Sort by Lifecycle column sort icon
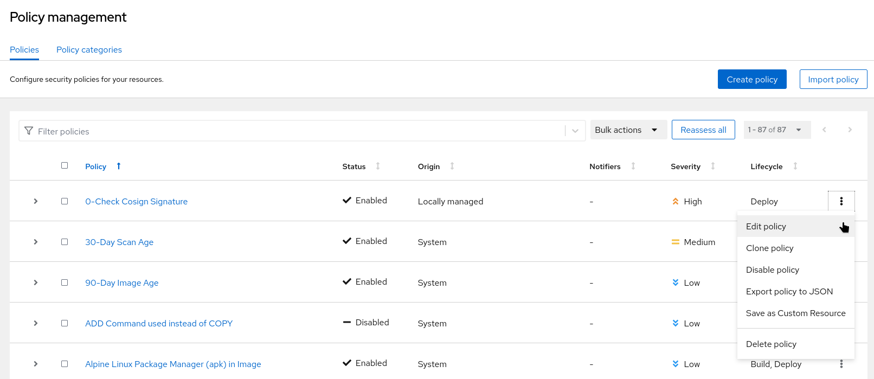 click(795, 166)
